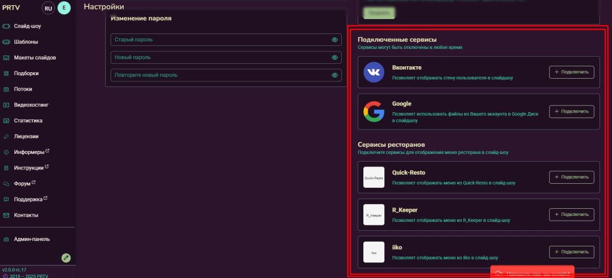Open the user avatar E
This screenshot has height=278, width=612.
point(64,8)
